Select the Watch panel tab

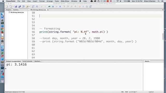pyautogui.click(x=147, y=61)
